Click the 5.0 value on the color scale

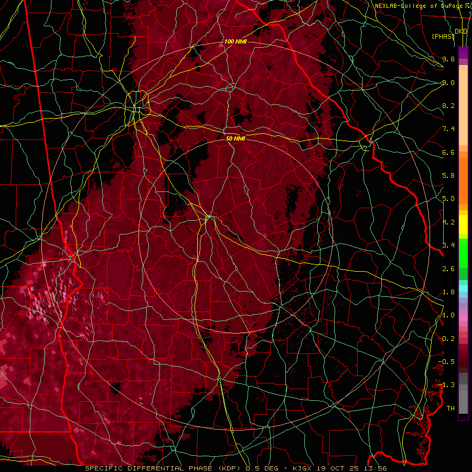[448, 199]
